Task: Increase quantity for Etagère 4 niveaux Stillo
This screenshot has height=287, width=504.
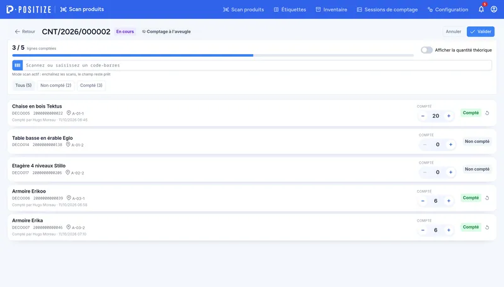Action: click(x=450, y=172)
